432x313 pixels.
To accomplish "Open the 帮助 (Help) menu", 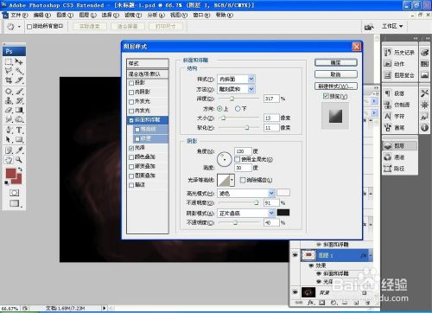I will pyautogui.click(x=225, y=15).
